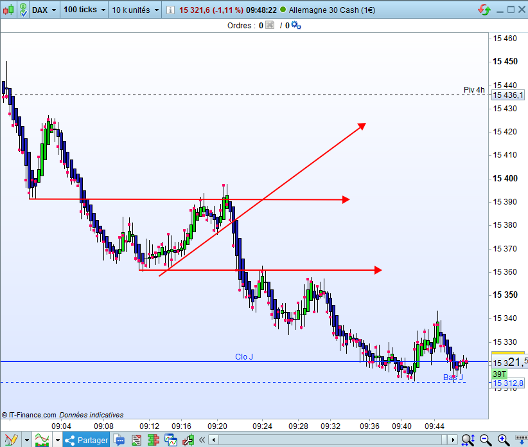Open the chat bubbles icon
528x447 pixels.
pos(119,440)
